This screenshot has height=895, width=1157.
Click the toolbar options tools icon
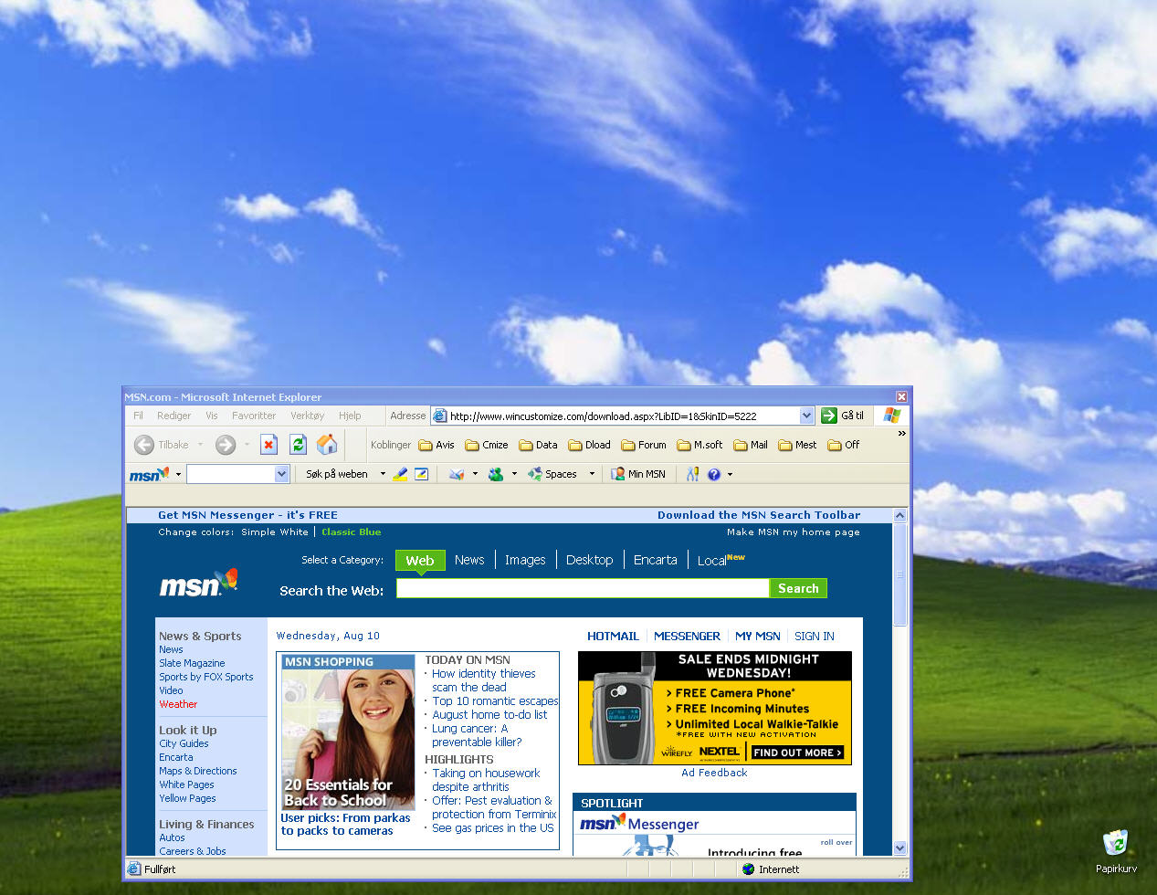coord(692,474)
